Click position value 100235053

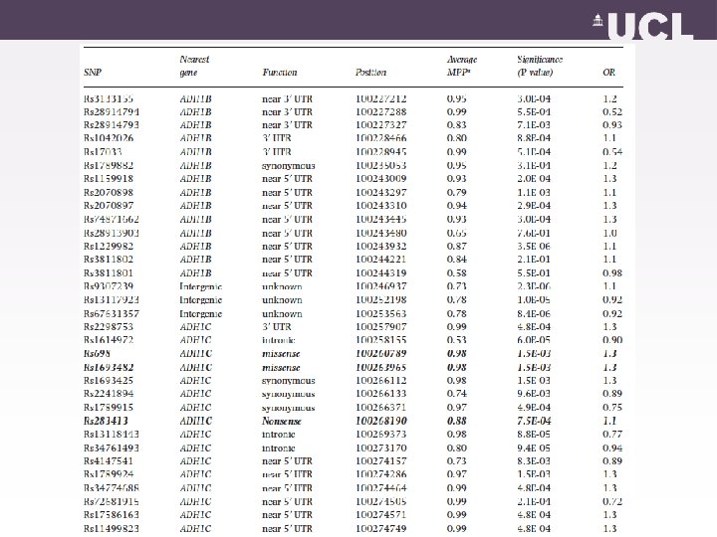(x=380, y=165)
